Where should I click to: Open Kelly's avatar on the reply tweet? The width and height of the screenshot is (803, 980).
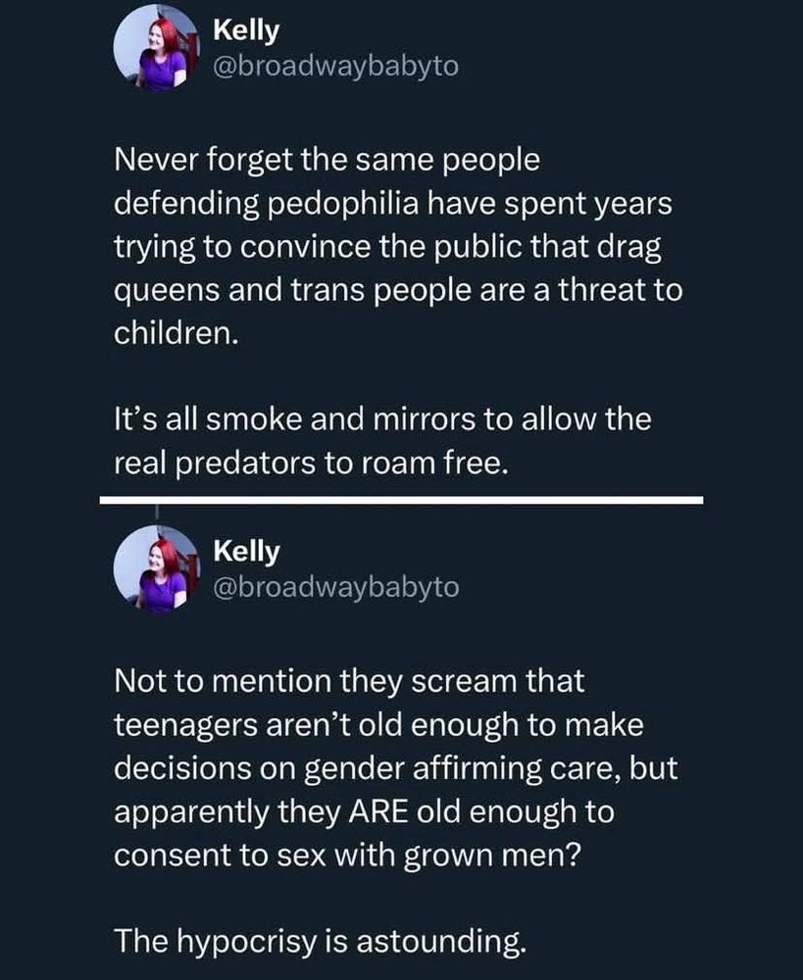(156, 568)
